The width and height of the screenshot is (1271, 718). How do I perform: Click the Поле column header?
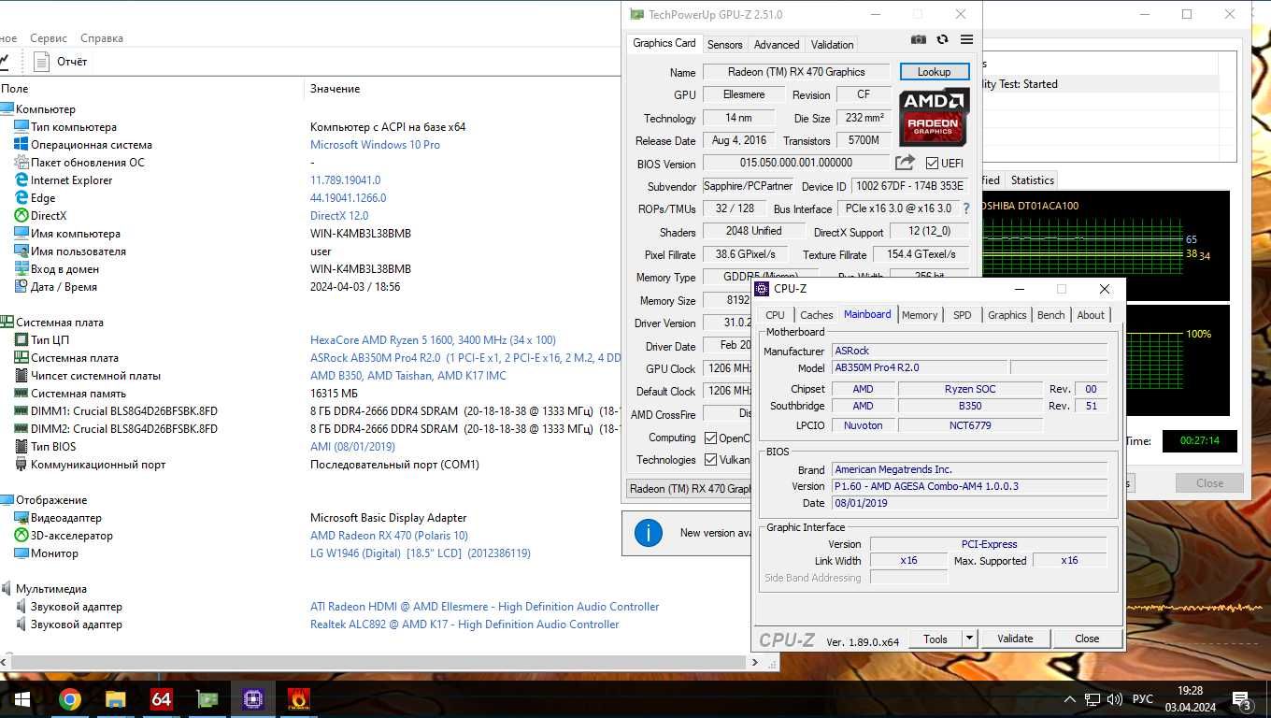click(15, 89)
